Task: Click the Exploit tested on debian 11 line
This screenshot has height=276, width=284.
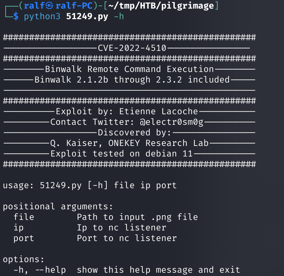Action: (121, 154)
